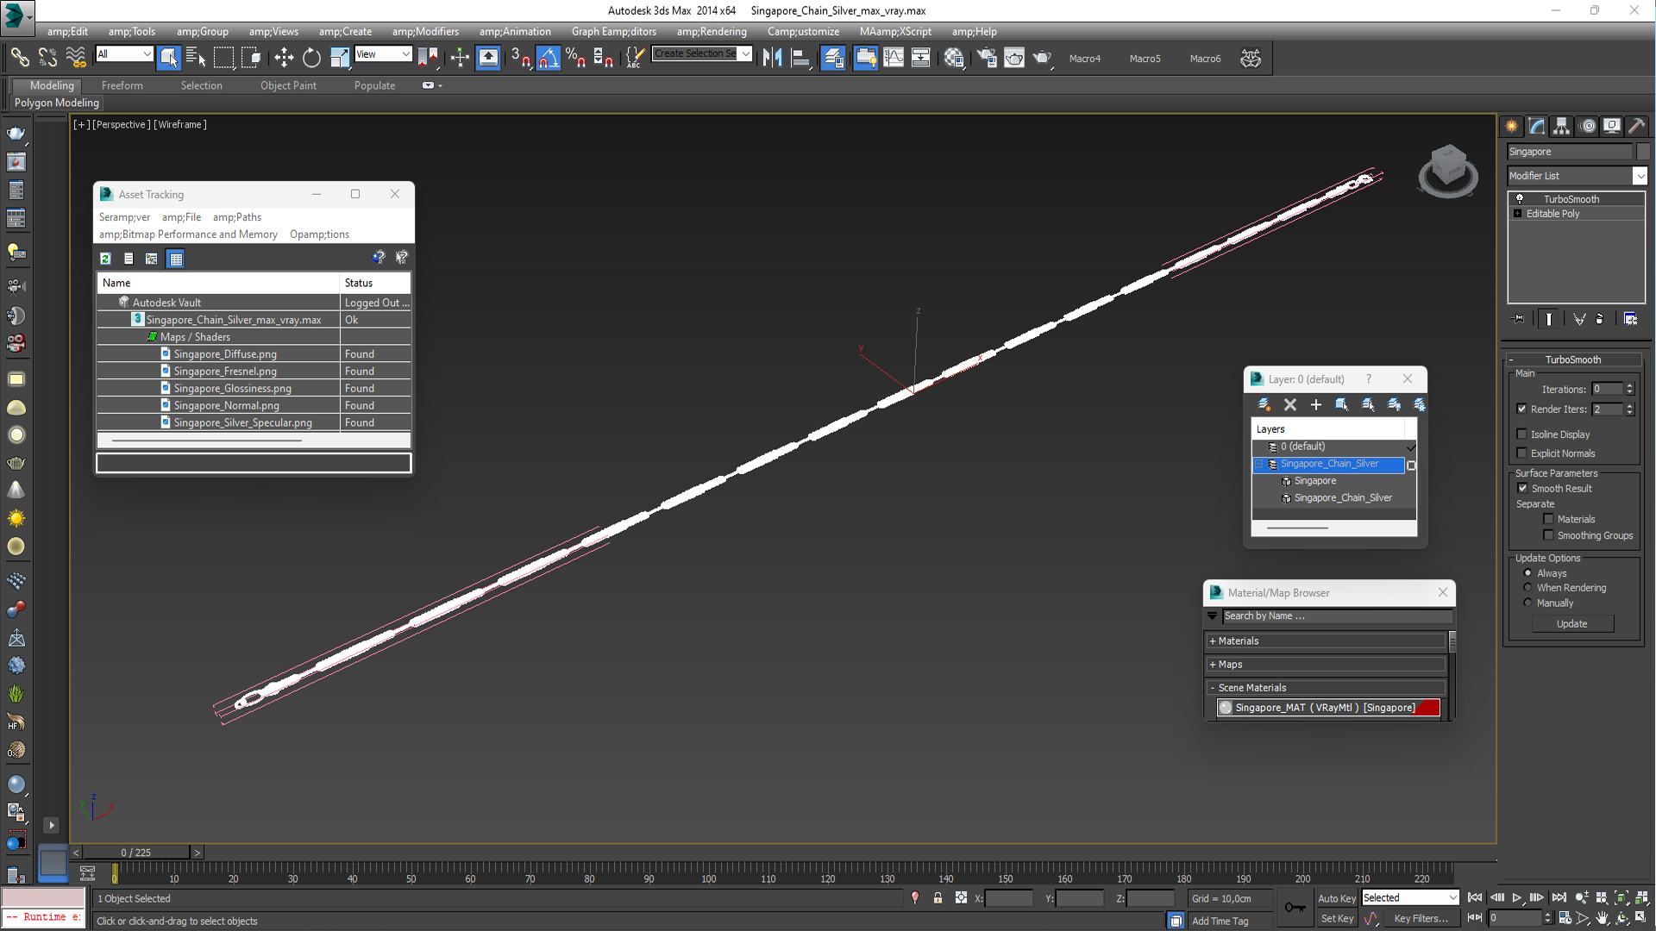Select the Manually update option
1656x931 pixels.
point(1527,603)
